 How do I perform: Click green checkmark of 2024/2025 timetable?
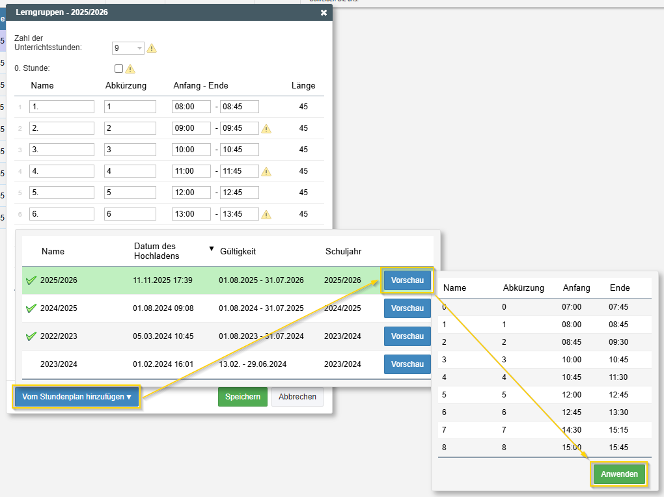point(31,308)
